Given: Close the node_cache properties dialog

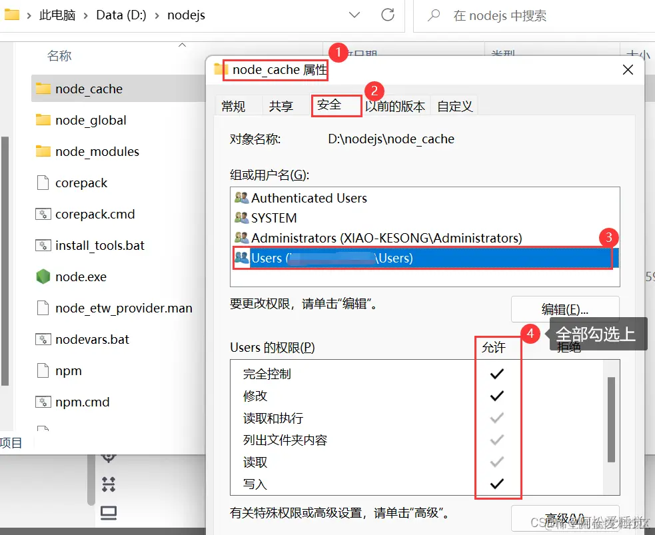Looking at the screenshot, I should coord(628,69).
